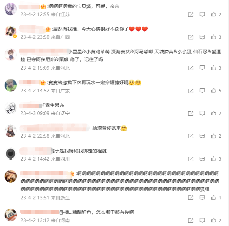
Task: Open the verified avatar of 广西 commenter
Action: tap(10, 32)
